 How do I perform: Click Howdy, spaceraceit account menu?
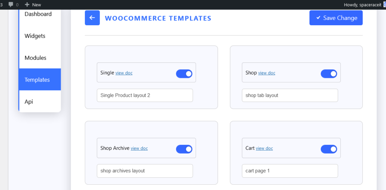tap(363, 5)
